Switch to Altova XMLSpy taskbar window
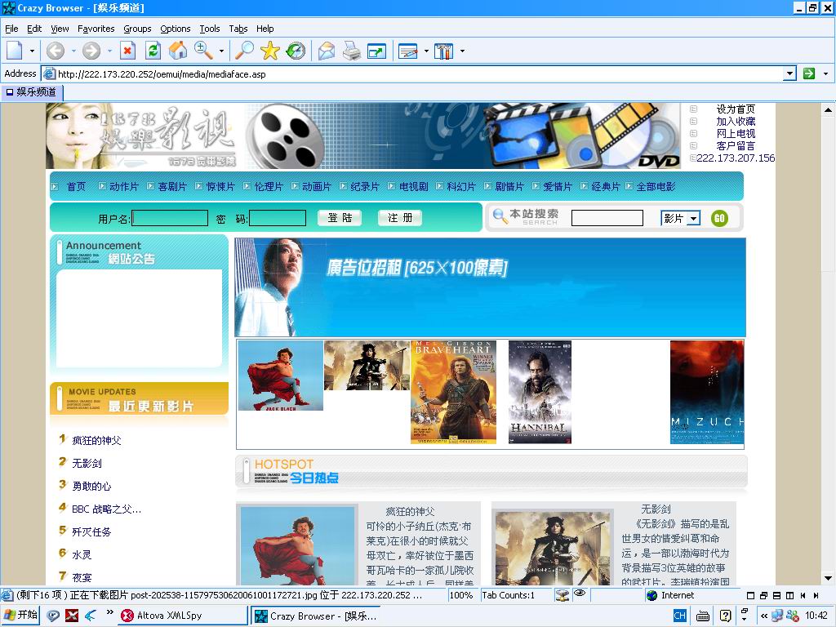The height and width of the screenshot is (627, 836). tap(183, 616)
